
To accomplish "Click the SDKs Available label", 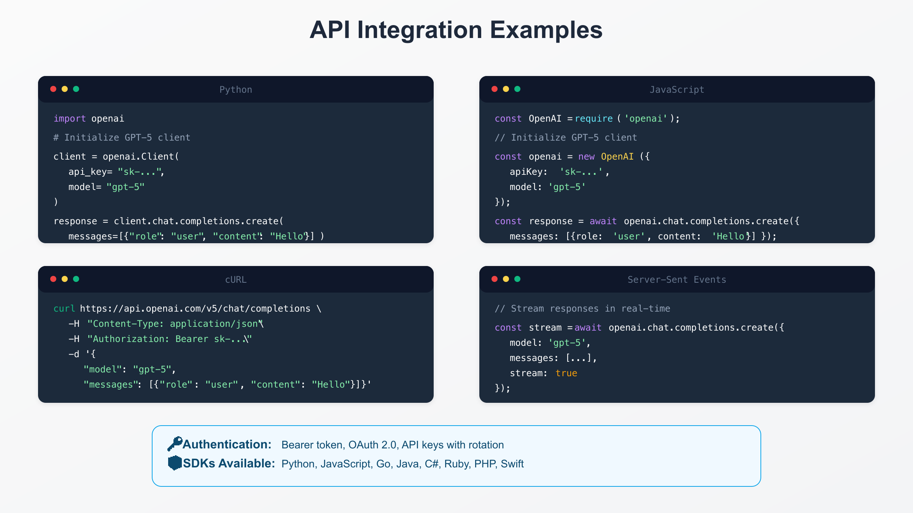I will point(229,463).
